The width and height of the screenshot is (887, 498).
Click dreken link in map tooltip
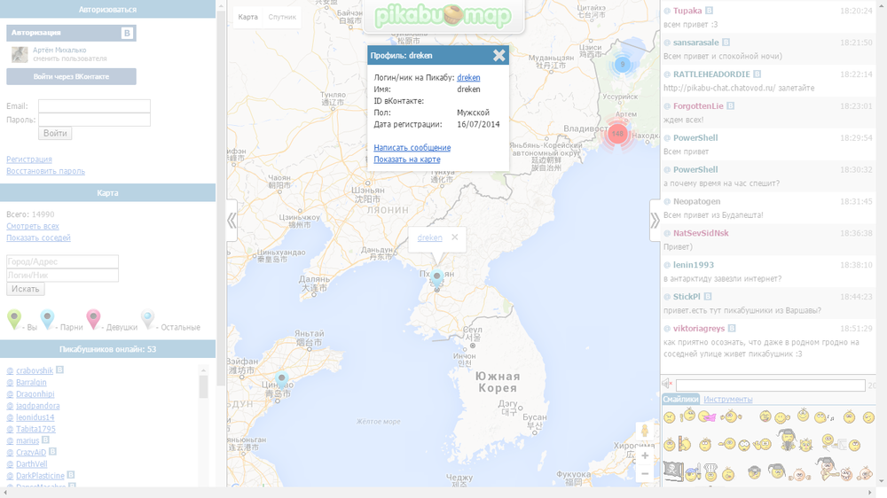429,237
